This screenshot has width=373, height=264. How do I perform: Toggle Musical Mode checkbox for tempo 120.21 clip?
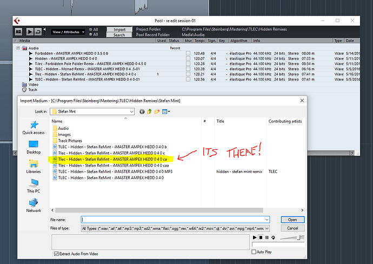click(x=188, y=74)
